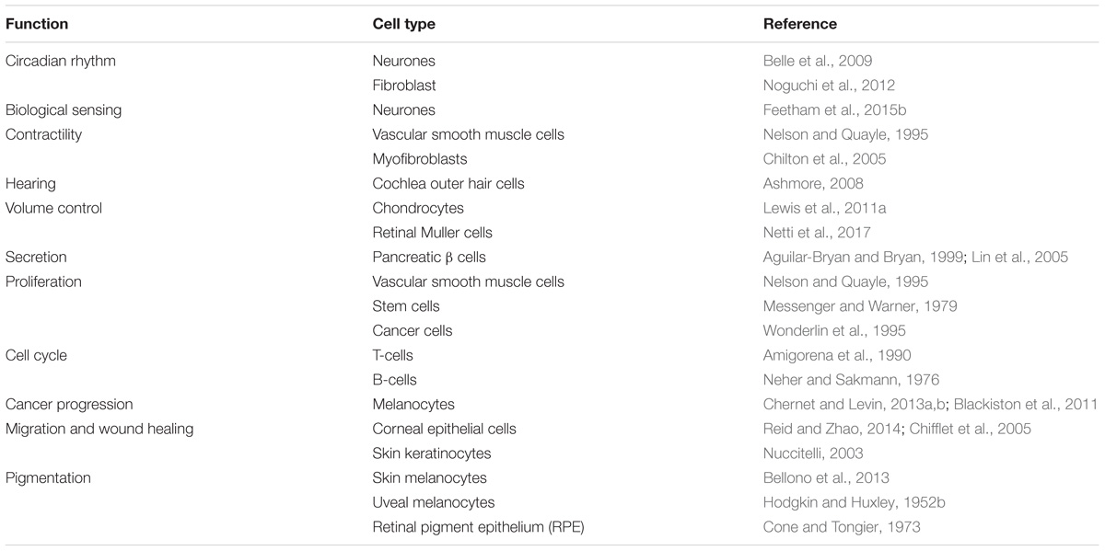This screenshot has height=551, width=1105.
Task: Open Lin et al., 2005 reference
Action: pos(1019,258)
